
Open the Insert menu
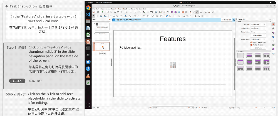click(x=107, y=9)
